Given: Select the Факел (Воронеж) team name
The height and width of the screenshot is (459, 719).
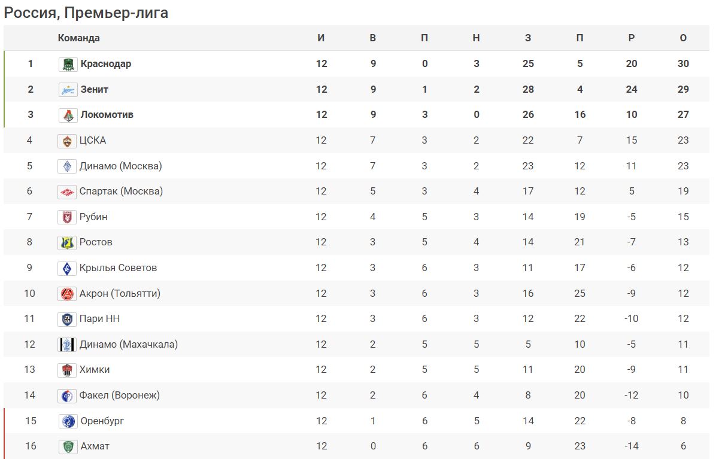Looking at the screenshot, I should pyautogui.click(x=119, y=396).
